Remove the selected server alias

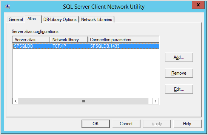point(179,73)
